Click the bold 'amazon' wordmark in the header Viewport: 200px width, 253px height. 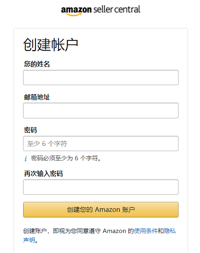[x=76, y=10]
